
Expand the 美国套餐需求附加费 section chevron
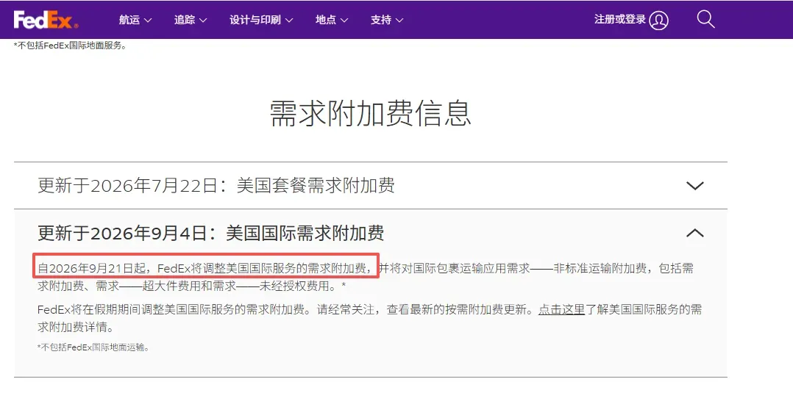tap(695, 185)
